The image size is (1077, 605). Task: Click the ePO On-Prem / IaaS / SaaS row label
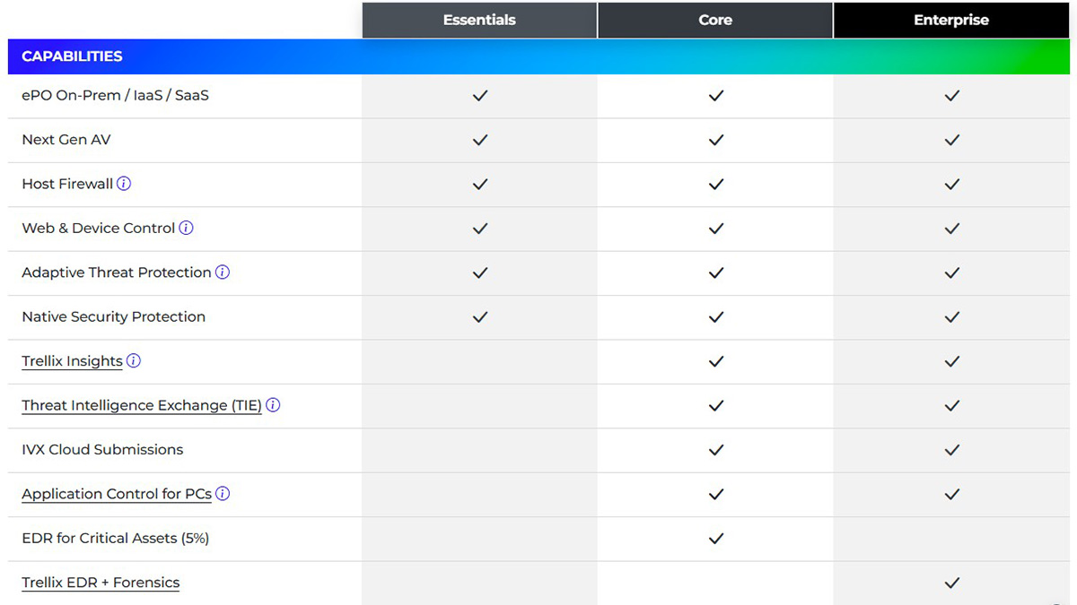click(115, 95)
